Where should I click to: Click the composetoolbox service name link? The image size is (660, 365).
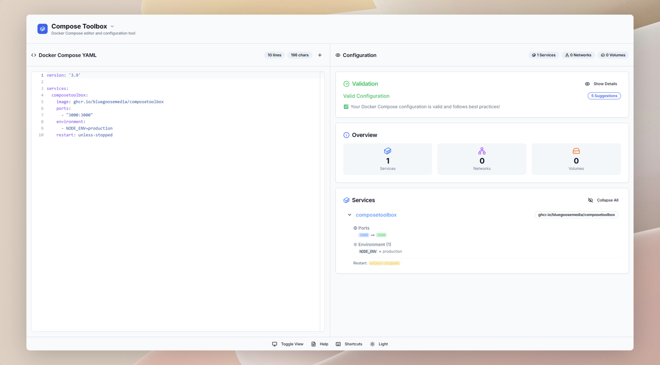coord(376,215)
